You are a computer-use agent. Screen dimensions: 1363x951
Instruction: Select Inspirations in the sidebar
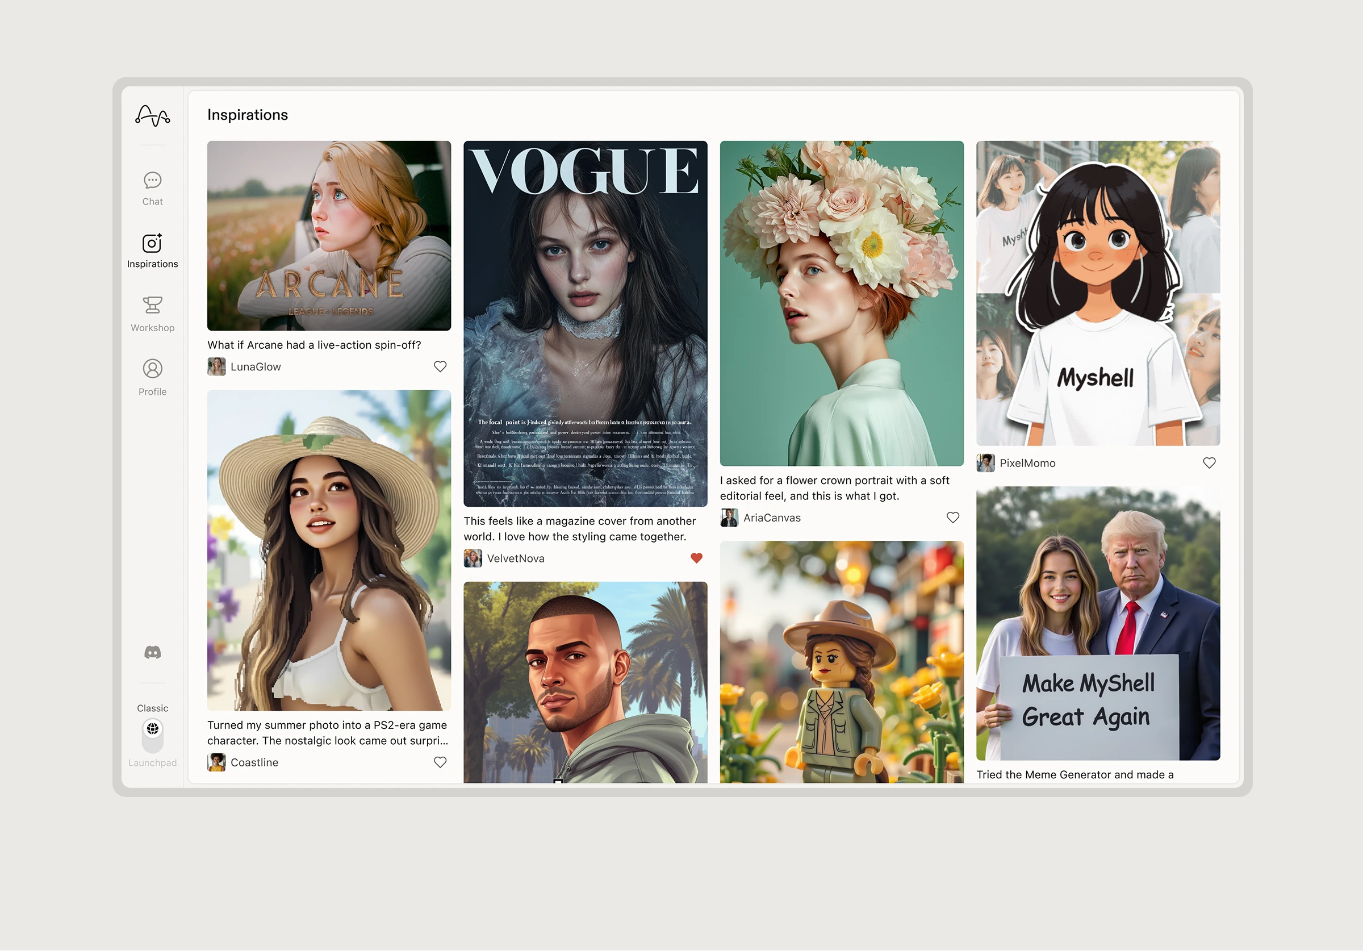click(153, 251)
